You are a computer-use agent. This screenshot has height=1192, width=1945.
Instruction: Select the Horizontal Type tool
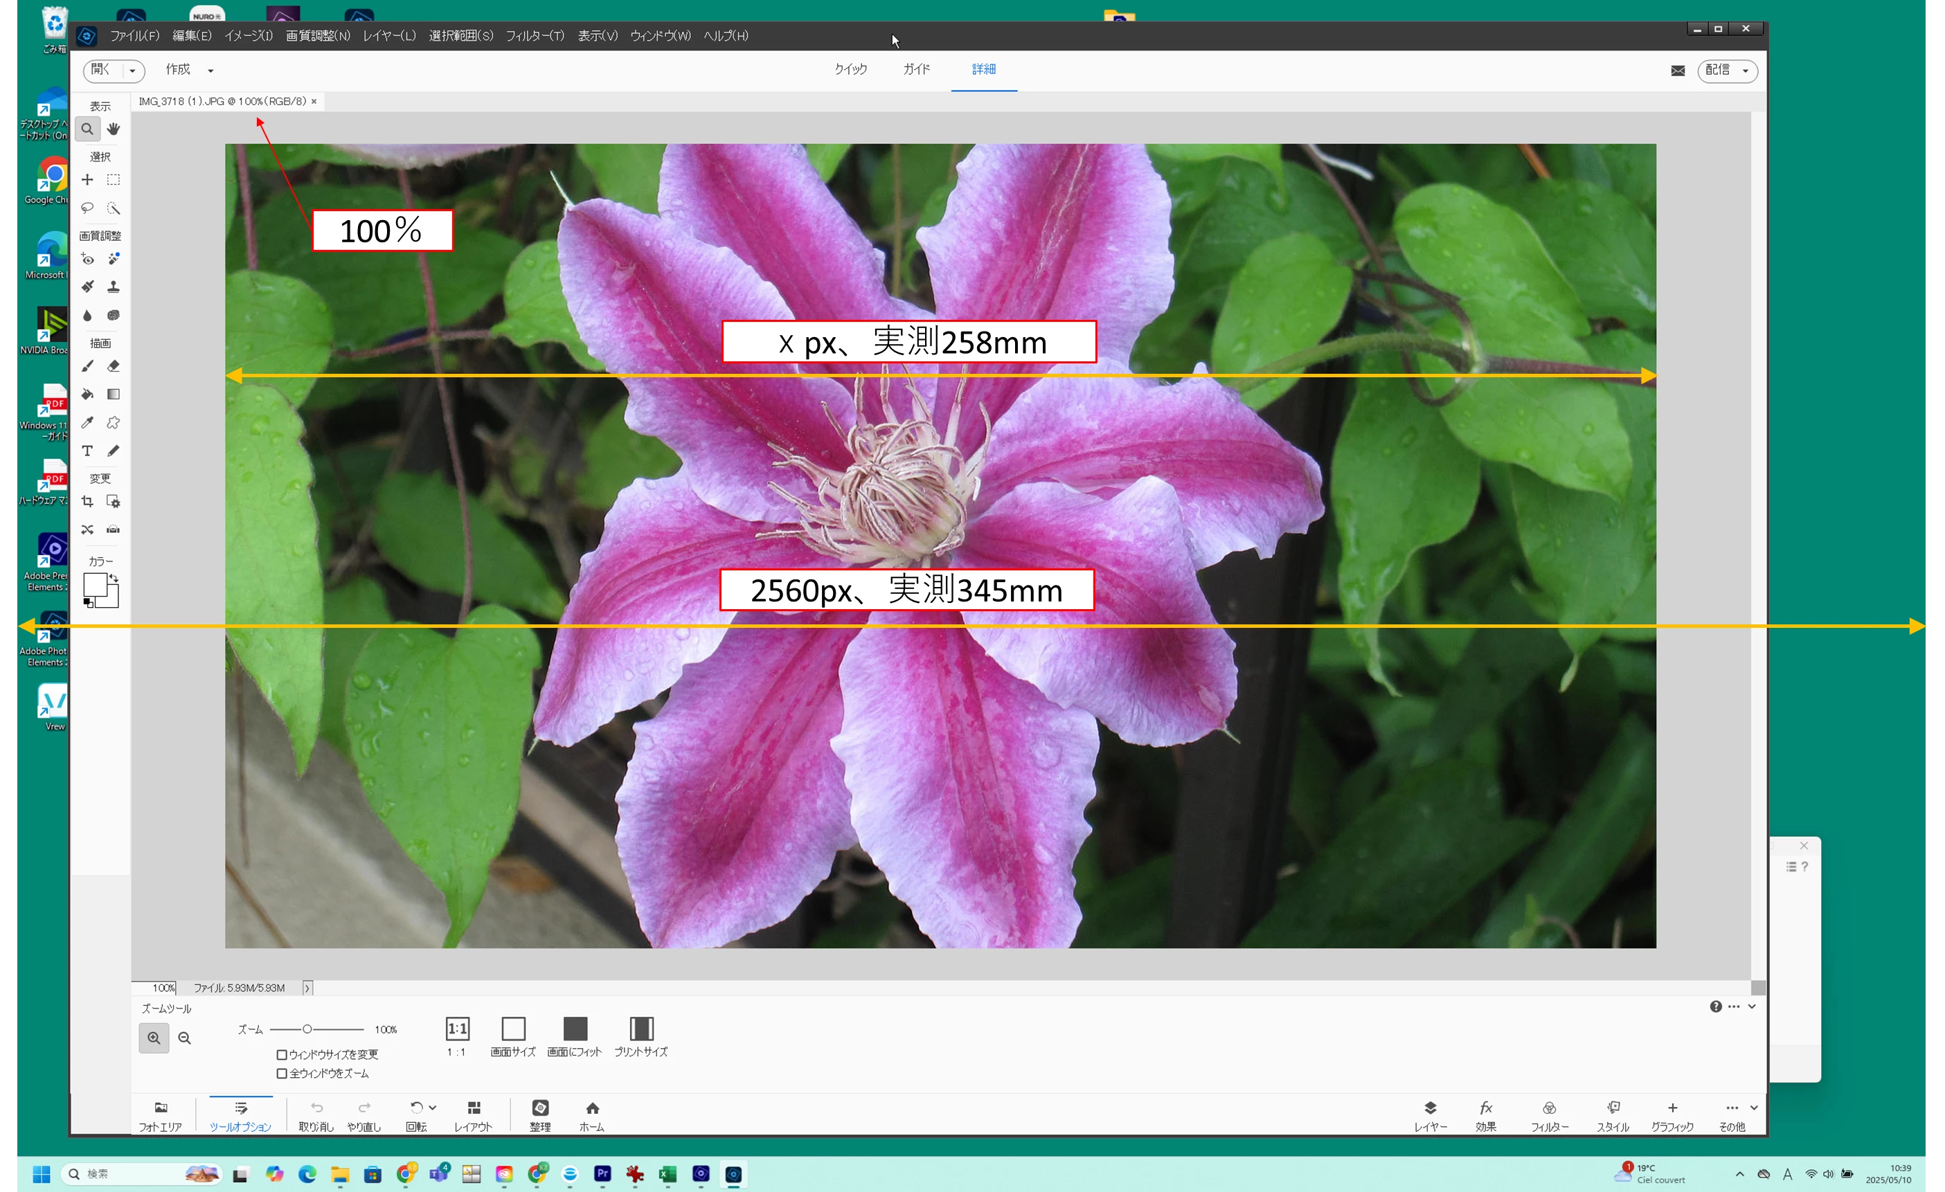pos(88,451)
